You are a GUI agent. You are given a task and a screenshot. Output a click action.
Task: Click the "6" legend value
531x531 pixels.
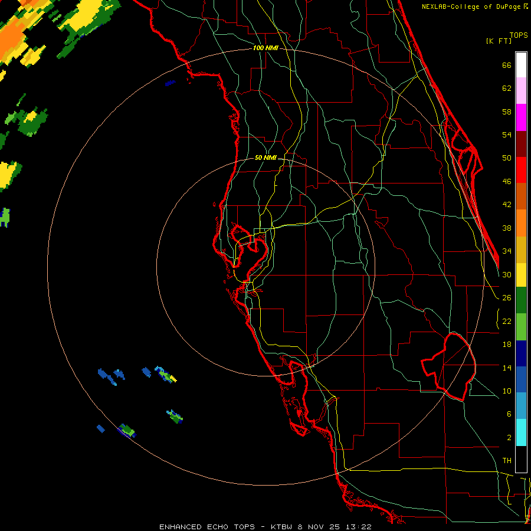click(509, 414)
